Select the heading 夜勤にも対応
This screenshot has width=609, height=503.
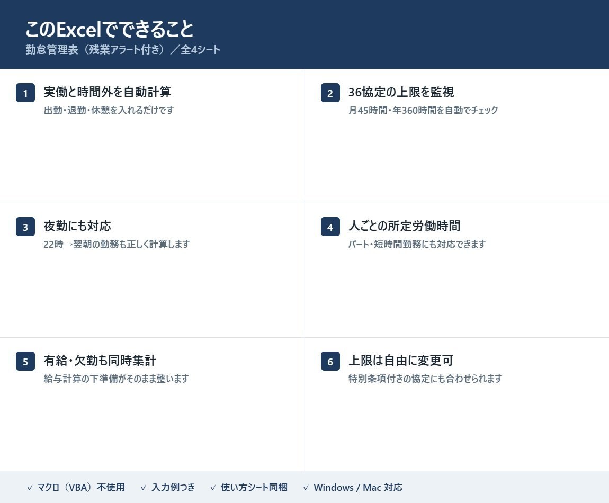pos(77,226)
